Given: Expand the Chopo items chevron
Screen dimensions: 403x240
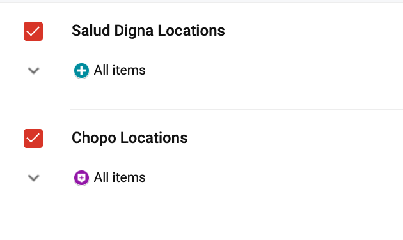Looking at the screenshot, I should pos(33,177).
